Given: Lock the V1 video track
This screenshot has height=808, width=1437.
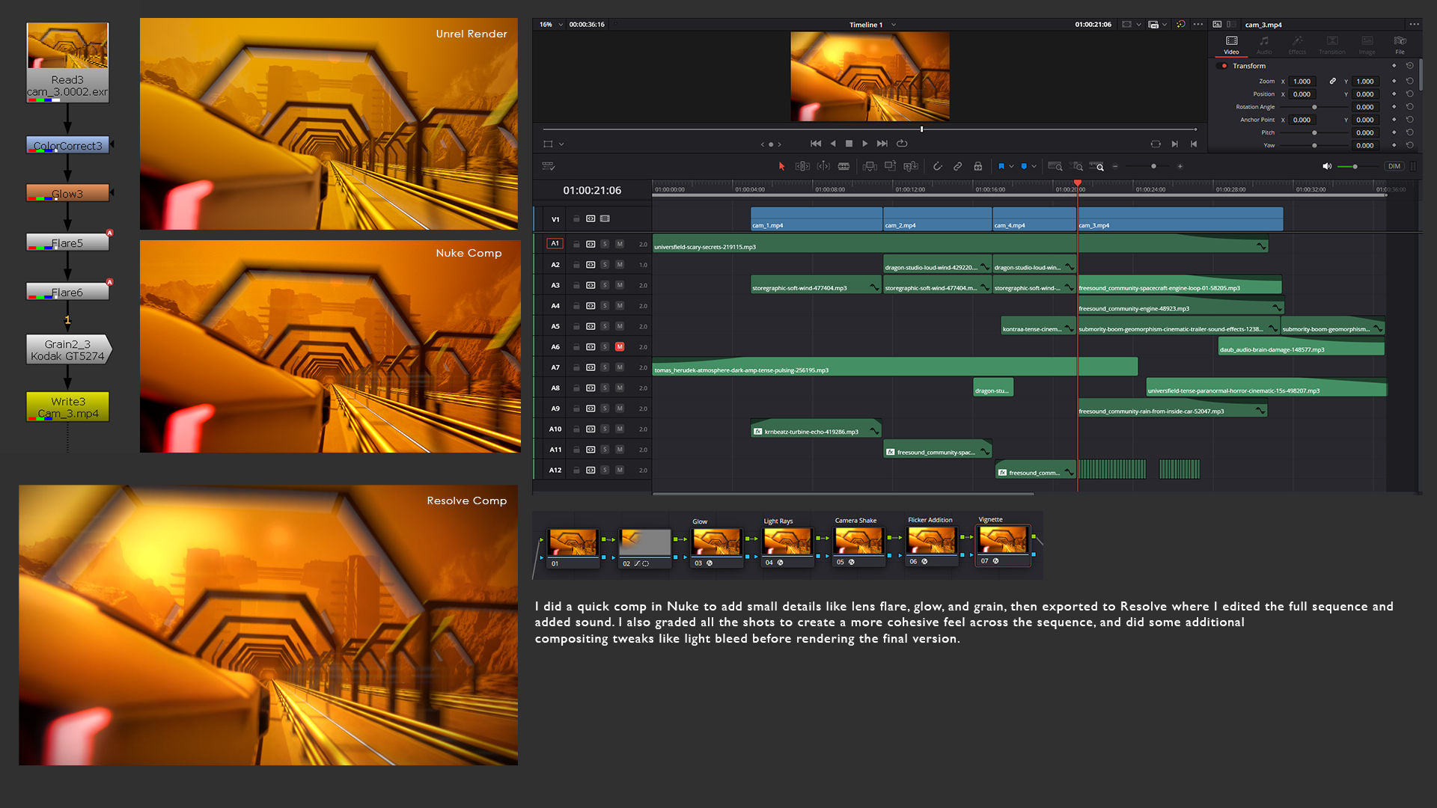Looking at the screenshot, I should tap(576, 219).
